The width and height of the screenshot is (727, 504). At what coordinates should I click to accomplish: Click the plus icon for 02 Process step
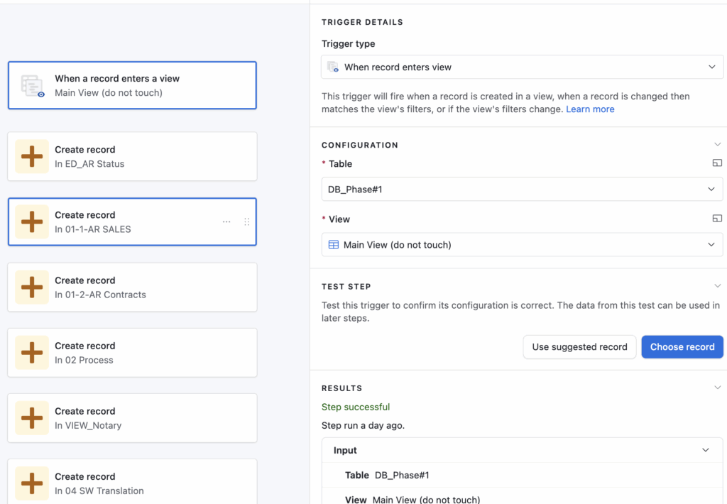coord(32,353)
